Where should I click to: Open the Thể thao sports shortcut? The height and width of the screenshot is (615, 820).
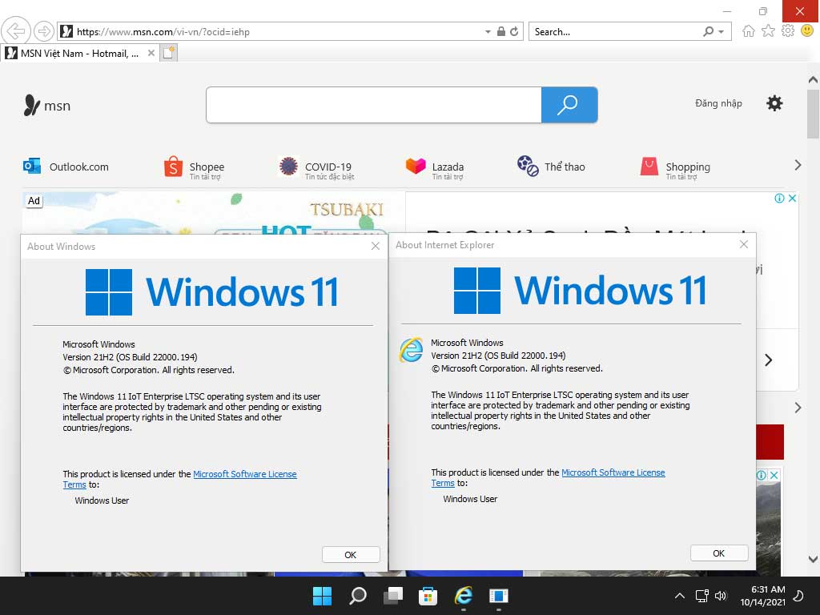click(551, 167)
